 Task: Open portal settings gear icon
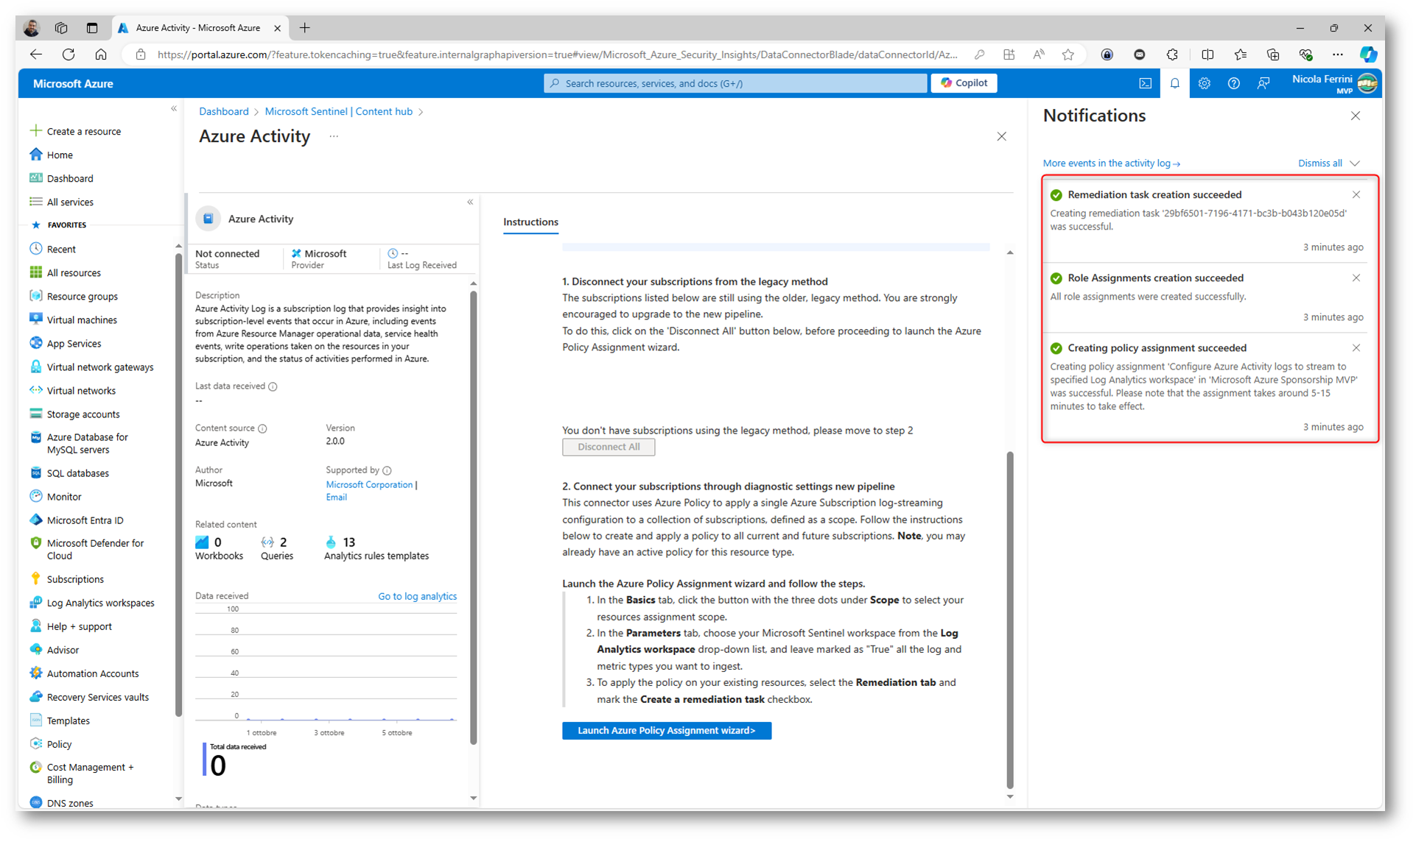click(1205, 83)
